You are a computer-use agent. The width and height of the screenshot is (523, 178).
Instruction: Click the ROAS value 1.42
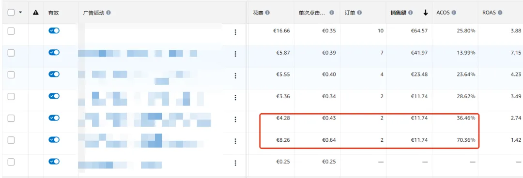pyautogui.click(x=516, y=140)
